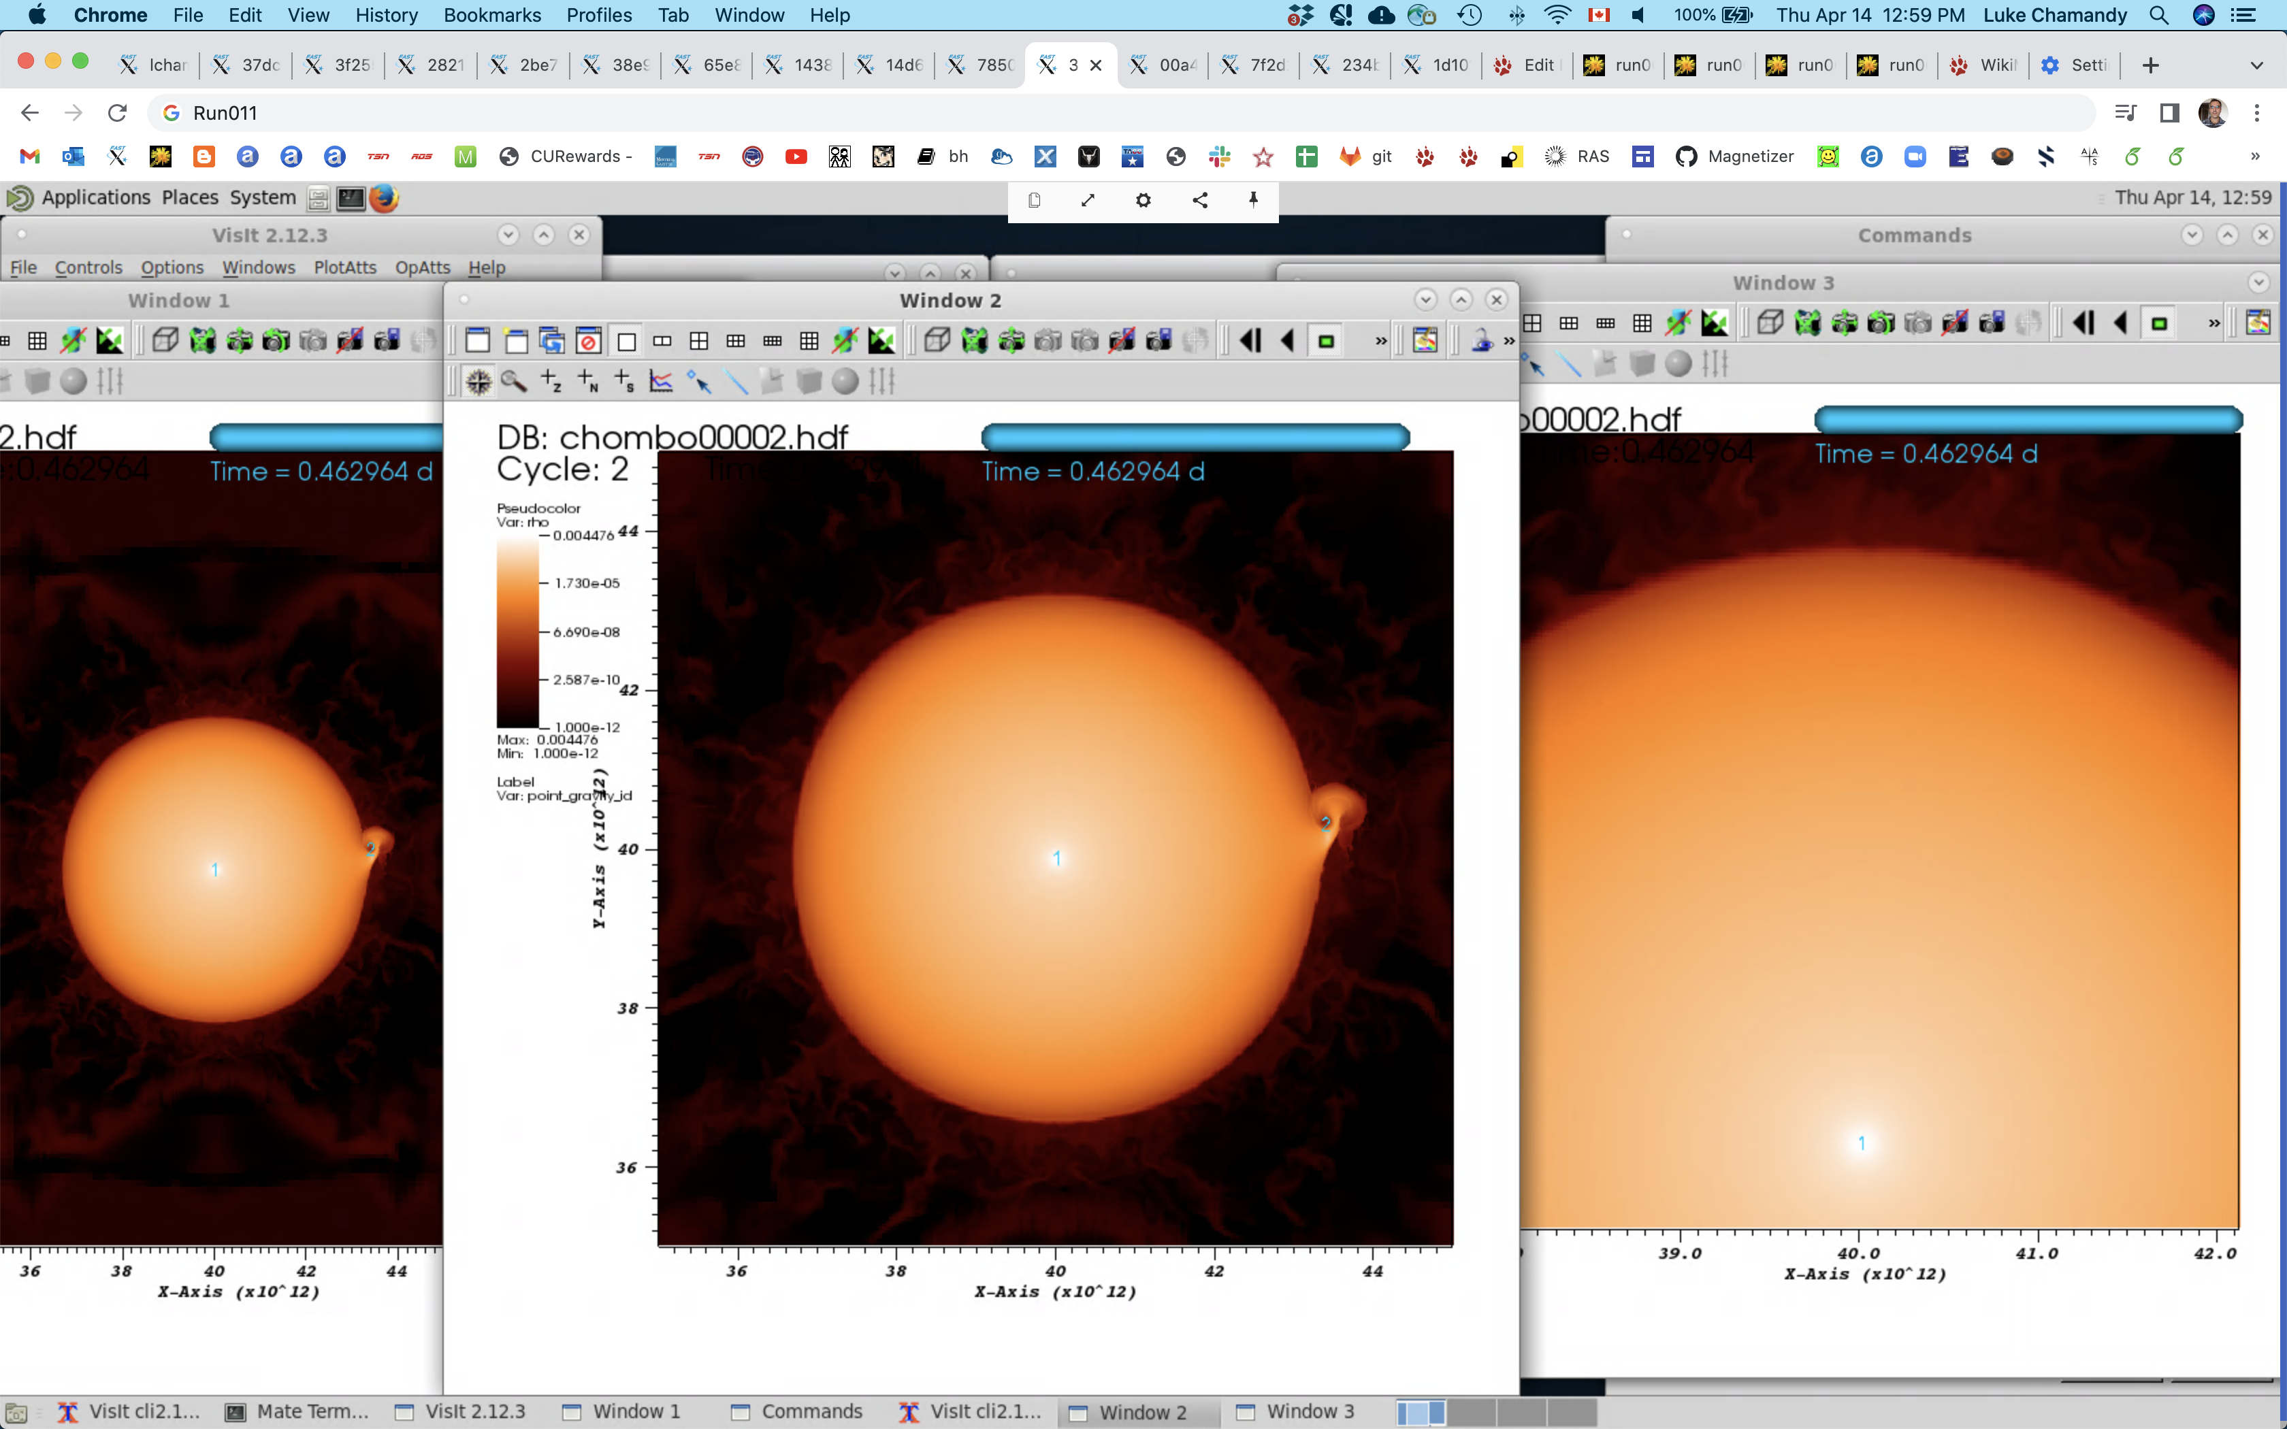
Task: Roll down the Window 2 title bar menu
Action: 1426,299
